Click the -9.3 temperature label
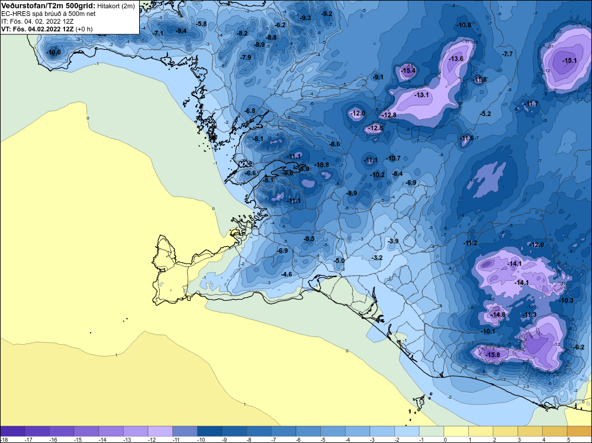 (x=305, y=18)
